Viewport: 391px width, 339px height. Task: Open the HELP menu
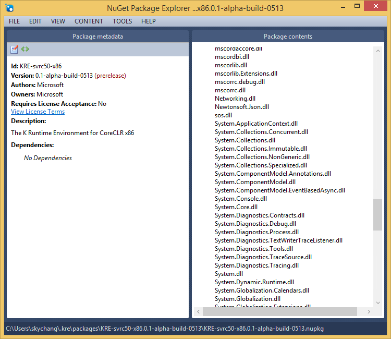[x=149, y=21]
